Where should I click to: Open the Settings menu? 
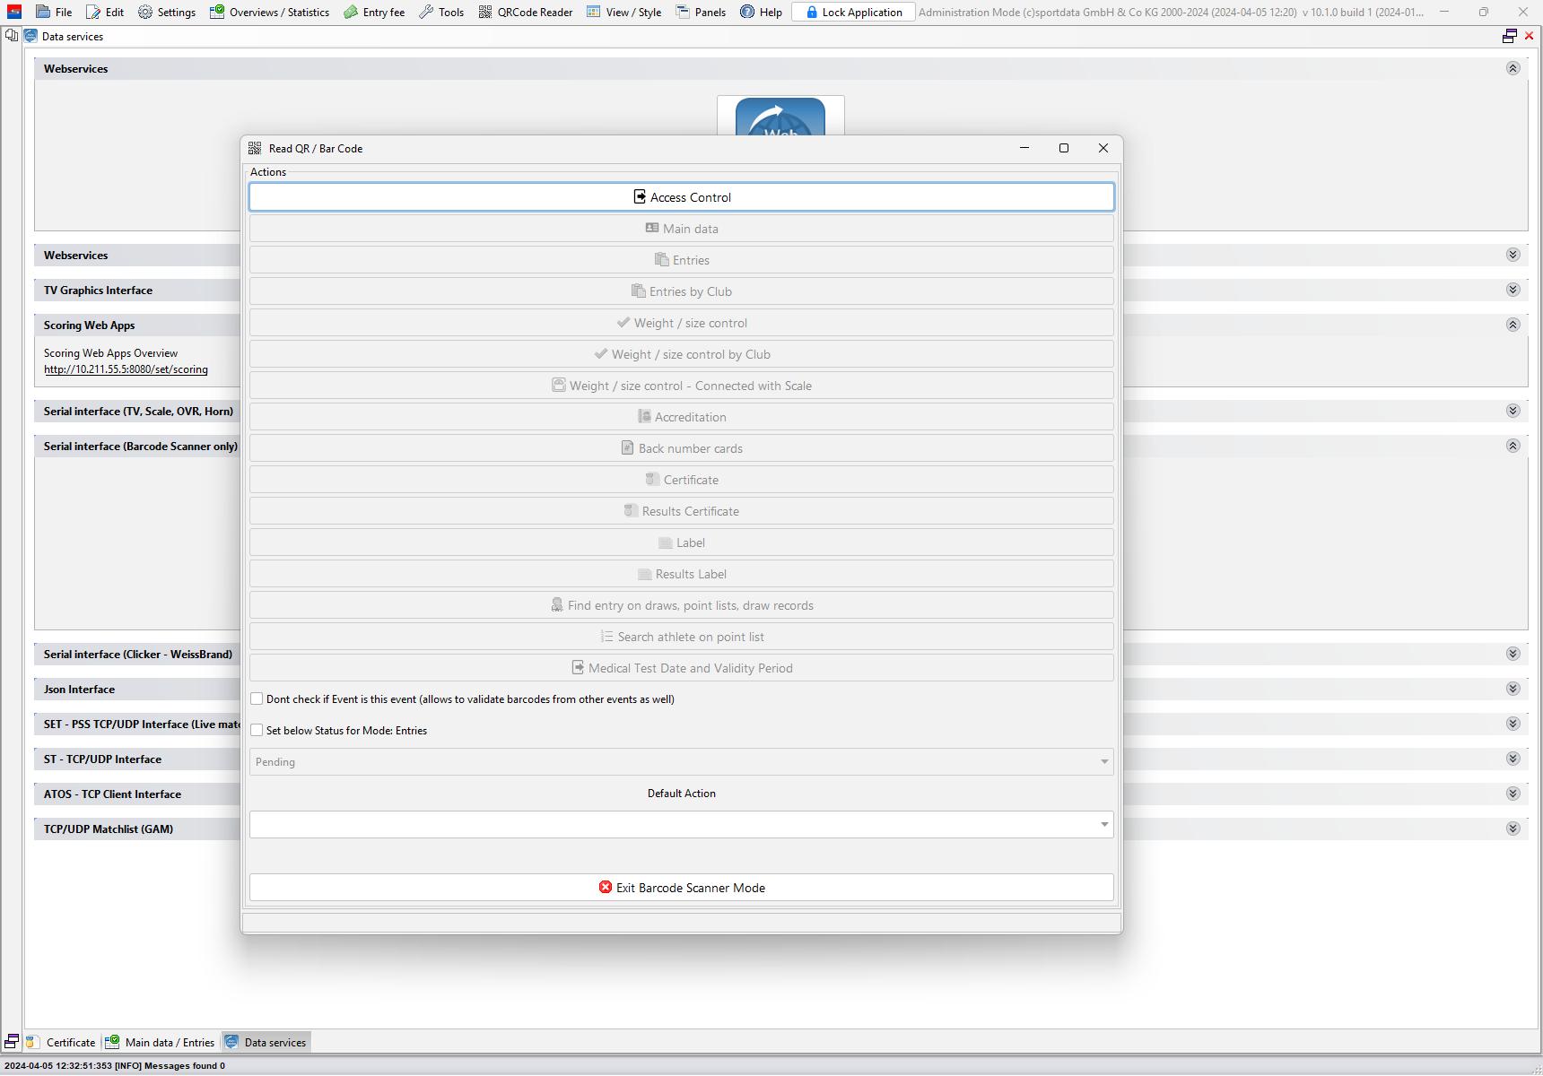[167, 12]
